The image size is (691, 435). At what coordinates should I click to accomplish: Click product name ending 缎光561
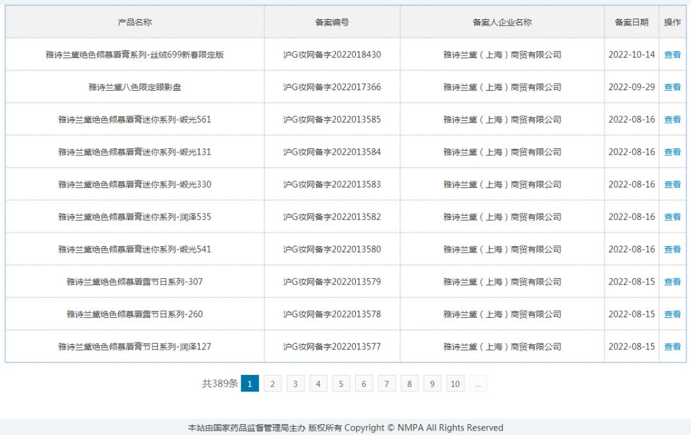(x=135, y=120)
